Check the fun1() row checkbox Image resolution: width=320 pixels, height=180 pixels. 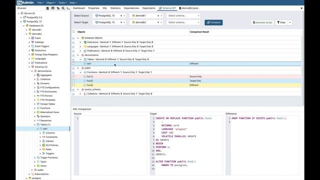click(73, 76)
